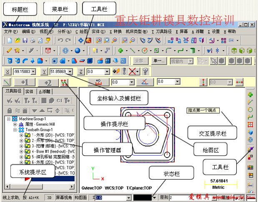Viewport: 258px width, 202px height.
Task: Open color dropdown arrow beside black swatch
Action: click(154, 198)
